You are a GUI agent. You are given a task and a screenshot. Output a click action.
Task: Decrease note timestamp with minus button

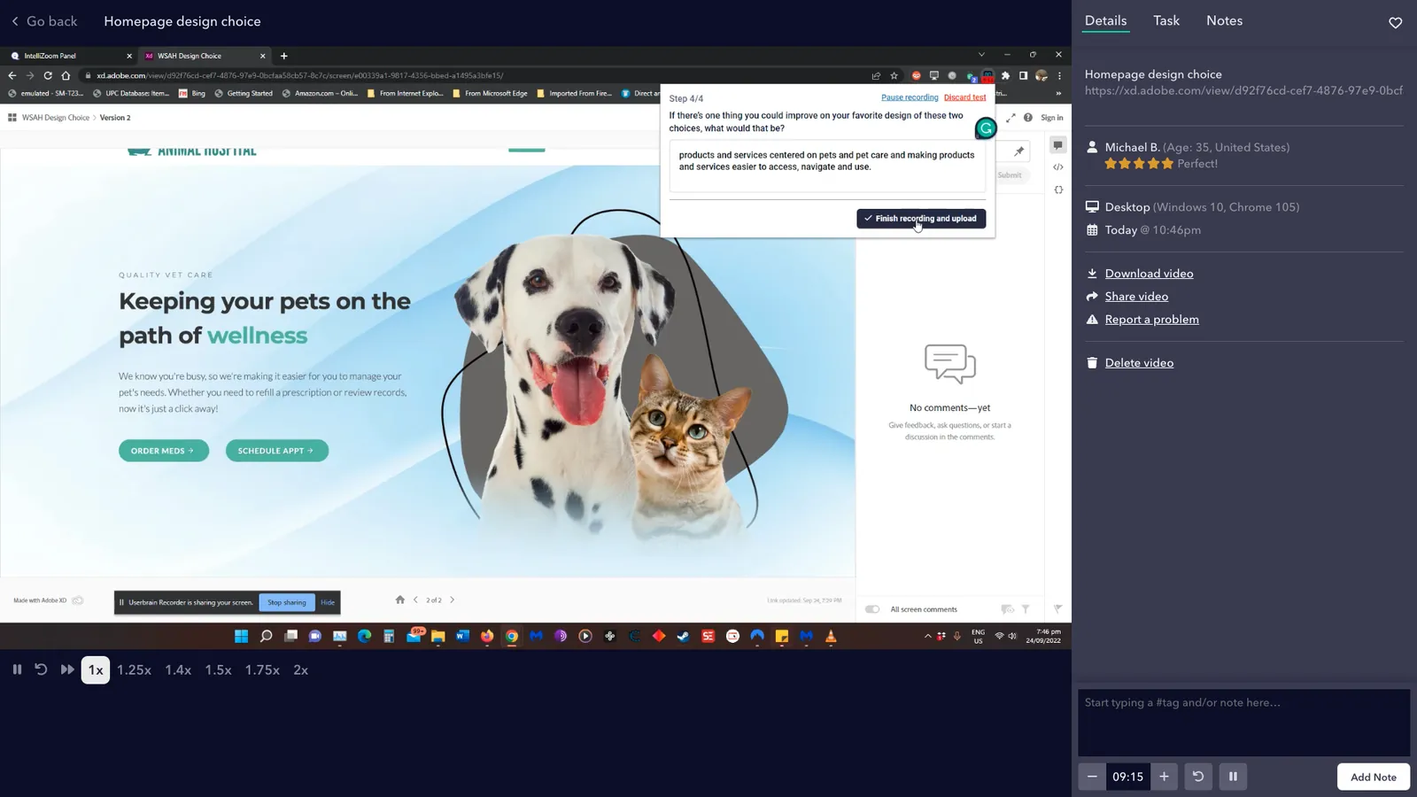point(1092,777)
